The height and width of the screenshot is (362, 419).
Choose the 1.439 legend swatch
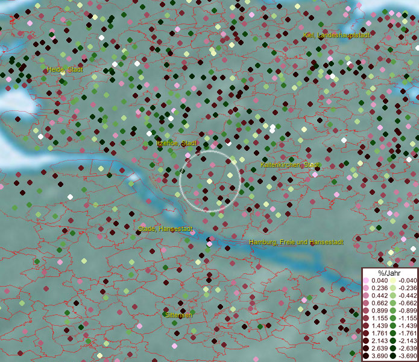(x=366, y=326)
